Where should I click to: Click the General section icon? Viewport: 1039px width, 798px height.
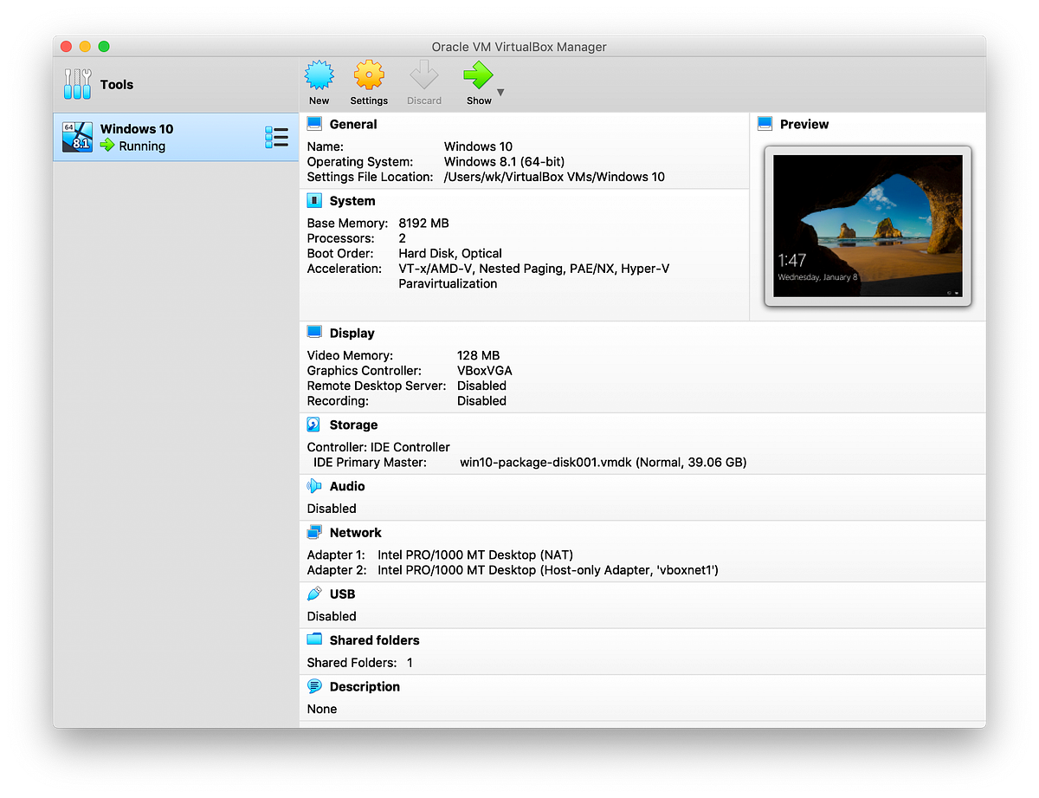(x=314, y=124)
